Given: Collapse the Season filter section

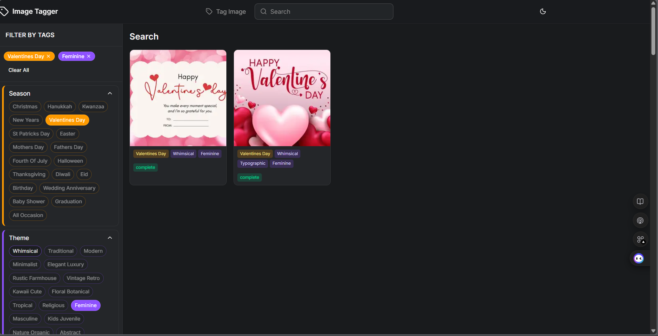Looking at the screenshot, I should pyautogui.click(x=110, y=93).
